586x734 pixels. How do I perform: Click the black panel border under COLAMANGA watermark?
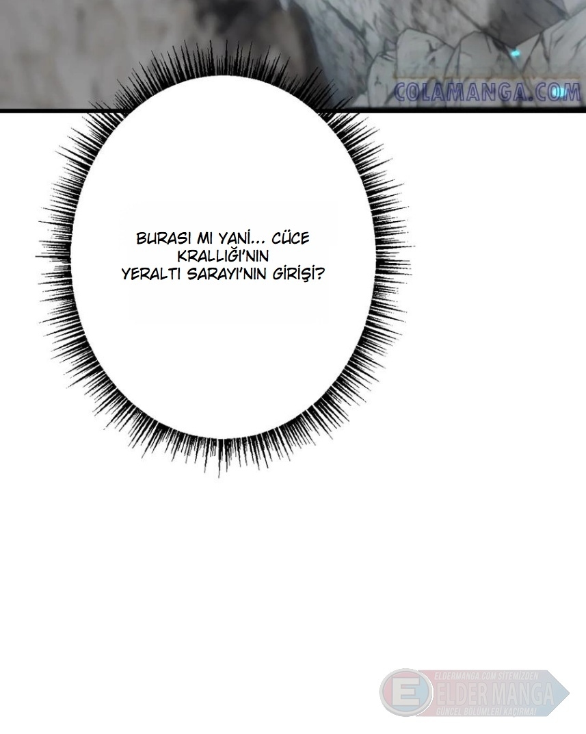[x=479, y=110]
